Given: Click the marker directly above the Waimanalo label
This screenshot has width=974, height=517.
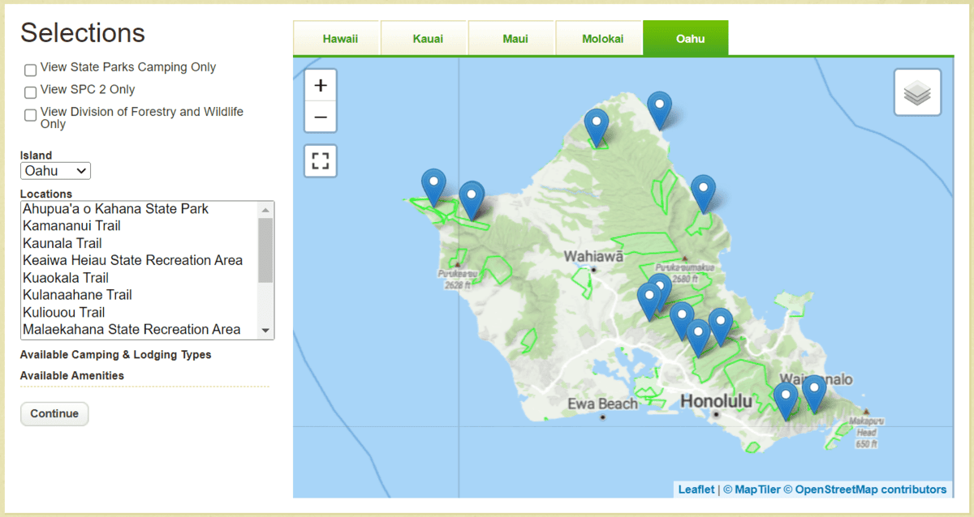Looking at the screenshot, I should 786,401.
